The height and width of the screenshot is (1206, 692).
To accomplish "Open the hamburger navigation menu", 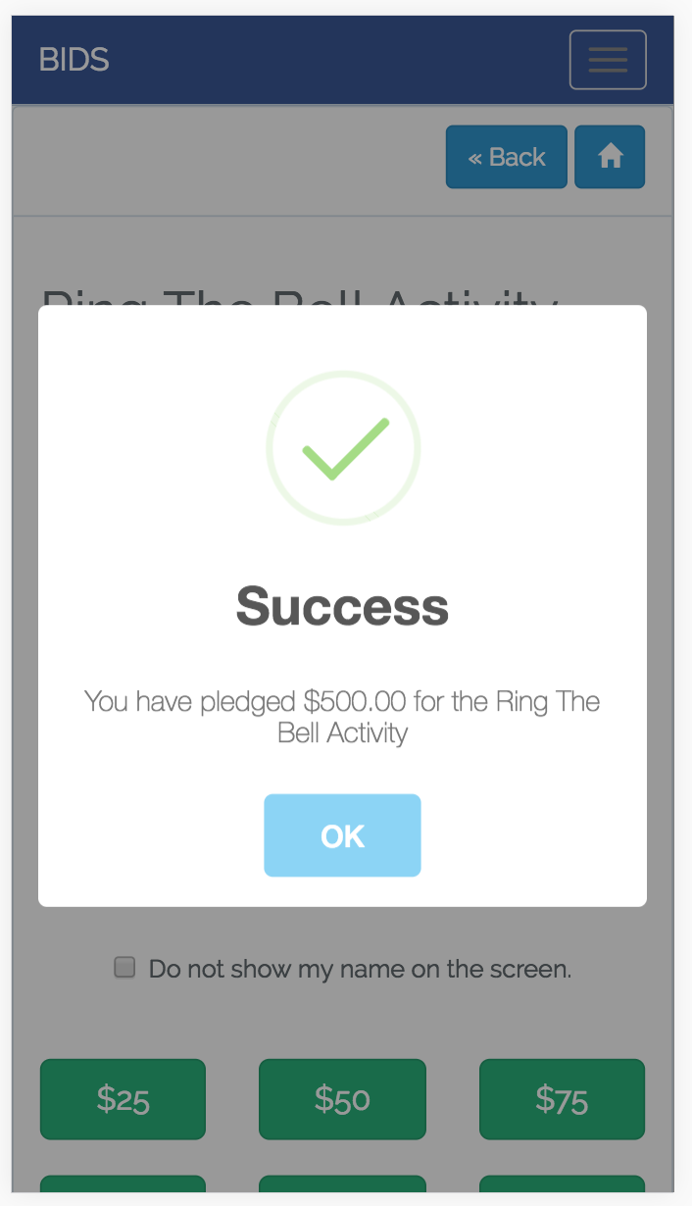I will tap(608, 60).
